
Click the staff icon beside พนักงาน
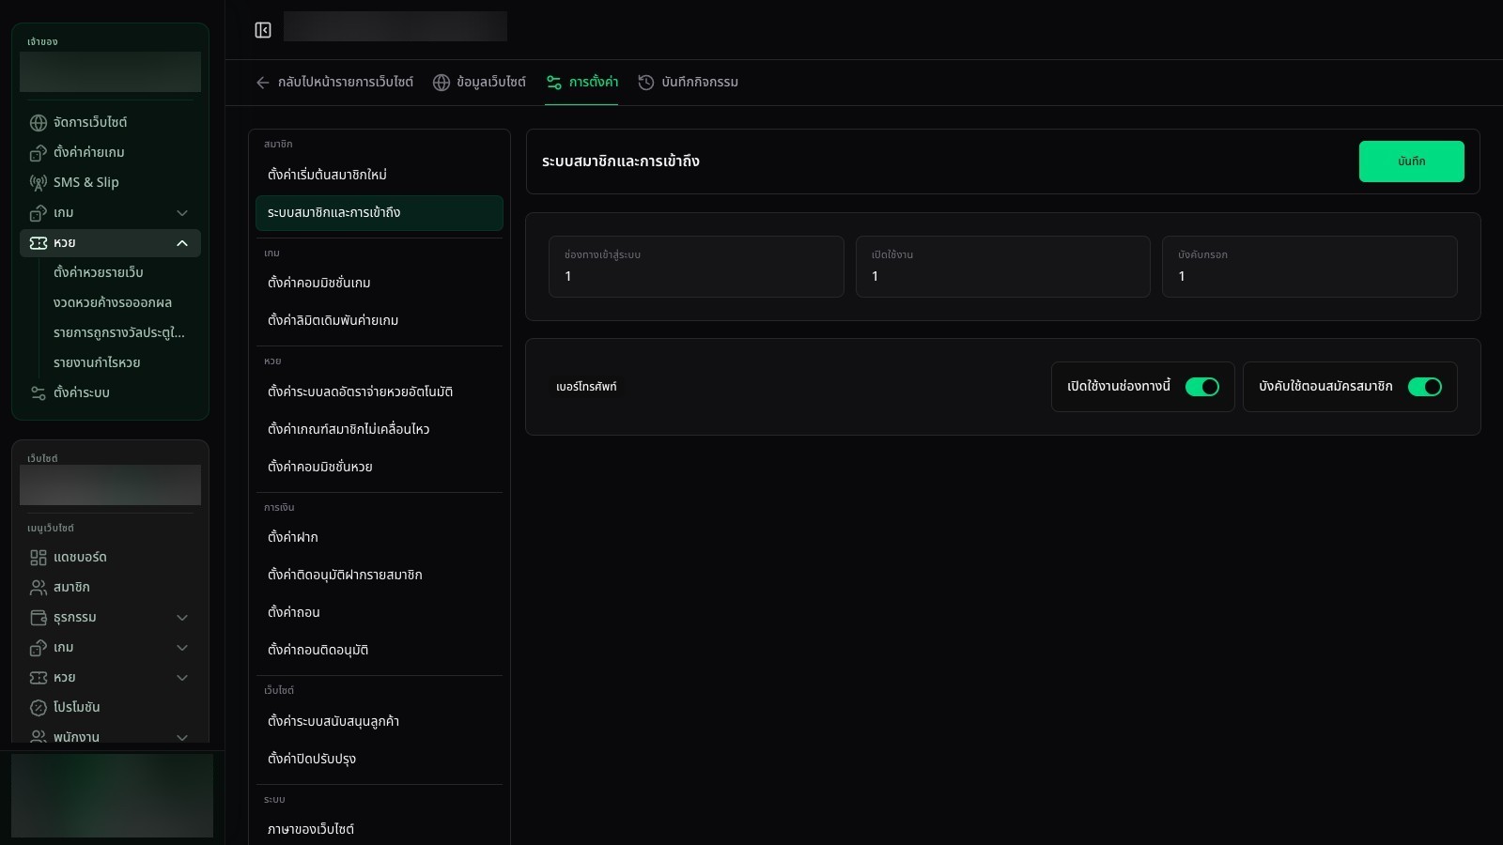(39, 737)
